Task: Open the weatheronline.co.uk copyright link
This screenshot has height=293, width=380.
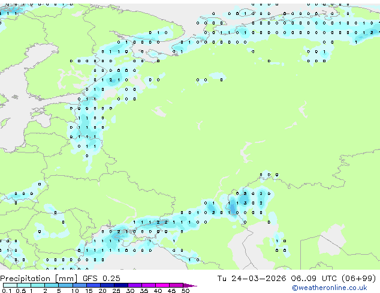Action: click(x=329, y=288)
